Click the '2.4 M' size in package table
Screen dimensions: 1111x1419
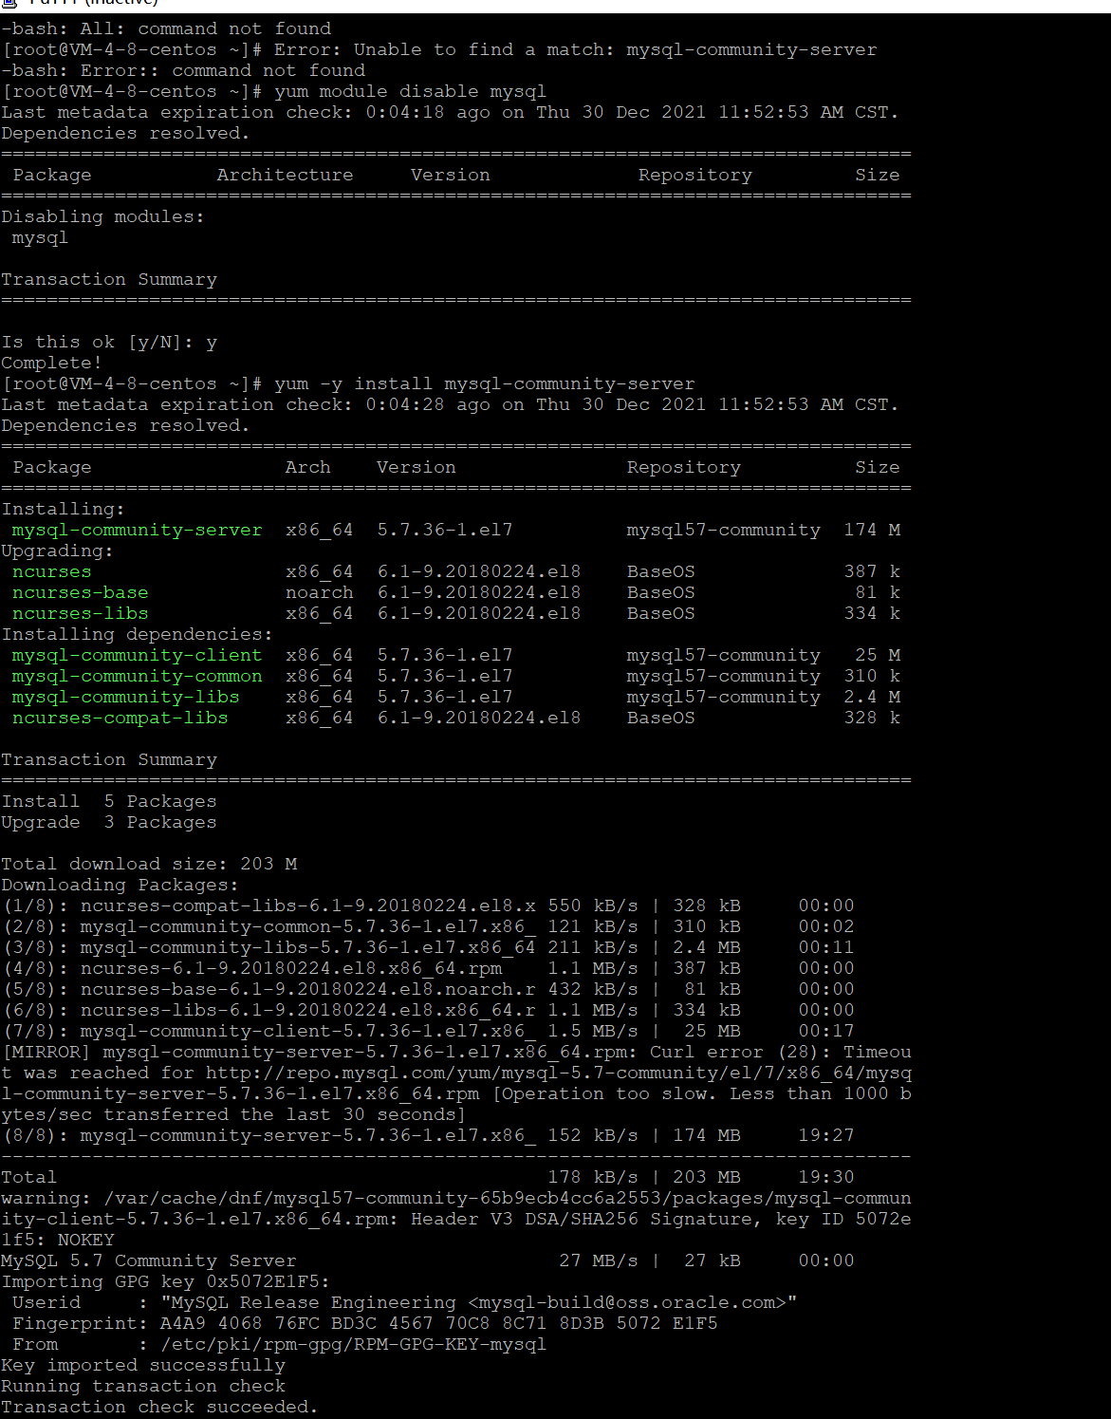872,698
